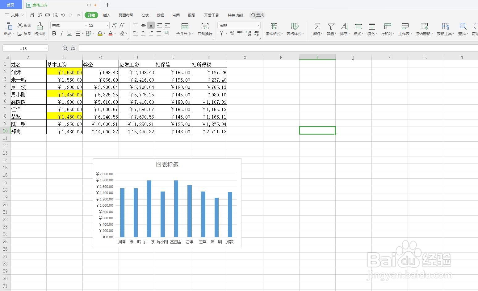478x291 pixels.
Task: Click the Rows and Columns (行和列) icon
Action: [388, 26]
